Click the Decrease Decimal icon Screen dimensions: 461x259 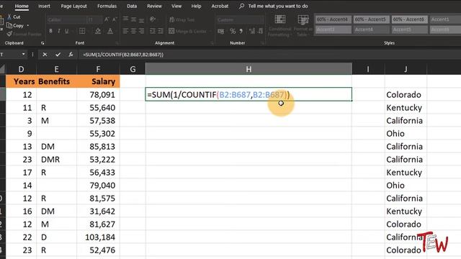point(261,31)
